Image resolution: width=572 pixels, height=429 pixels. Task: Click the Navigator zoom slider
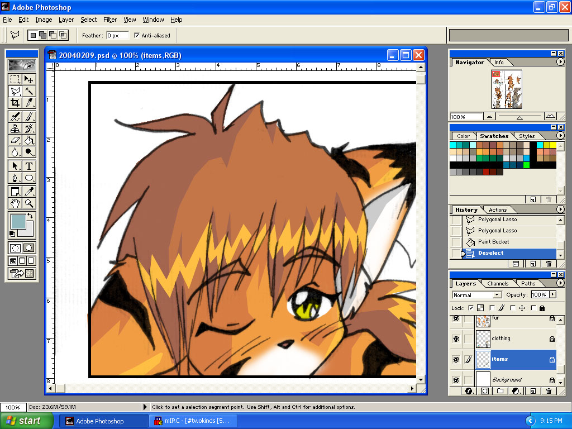click(x=519, y=116)
